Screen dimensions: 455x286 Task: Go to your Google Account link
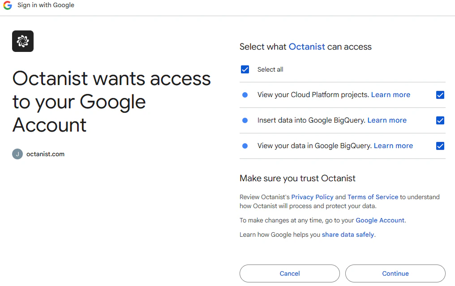tap(380, 220)
